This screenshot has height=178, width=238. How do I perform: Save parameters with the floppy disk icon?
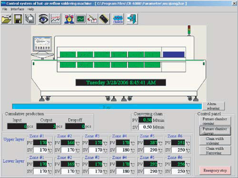[18, 19]
